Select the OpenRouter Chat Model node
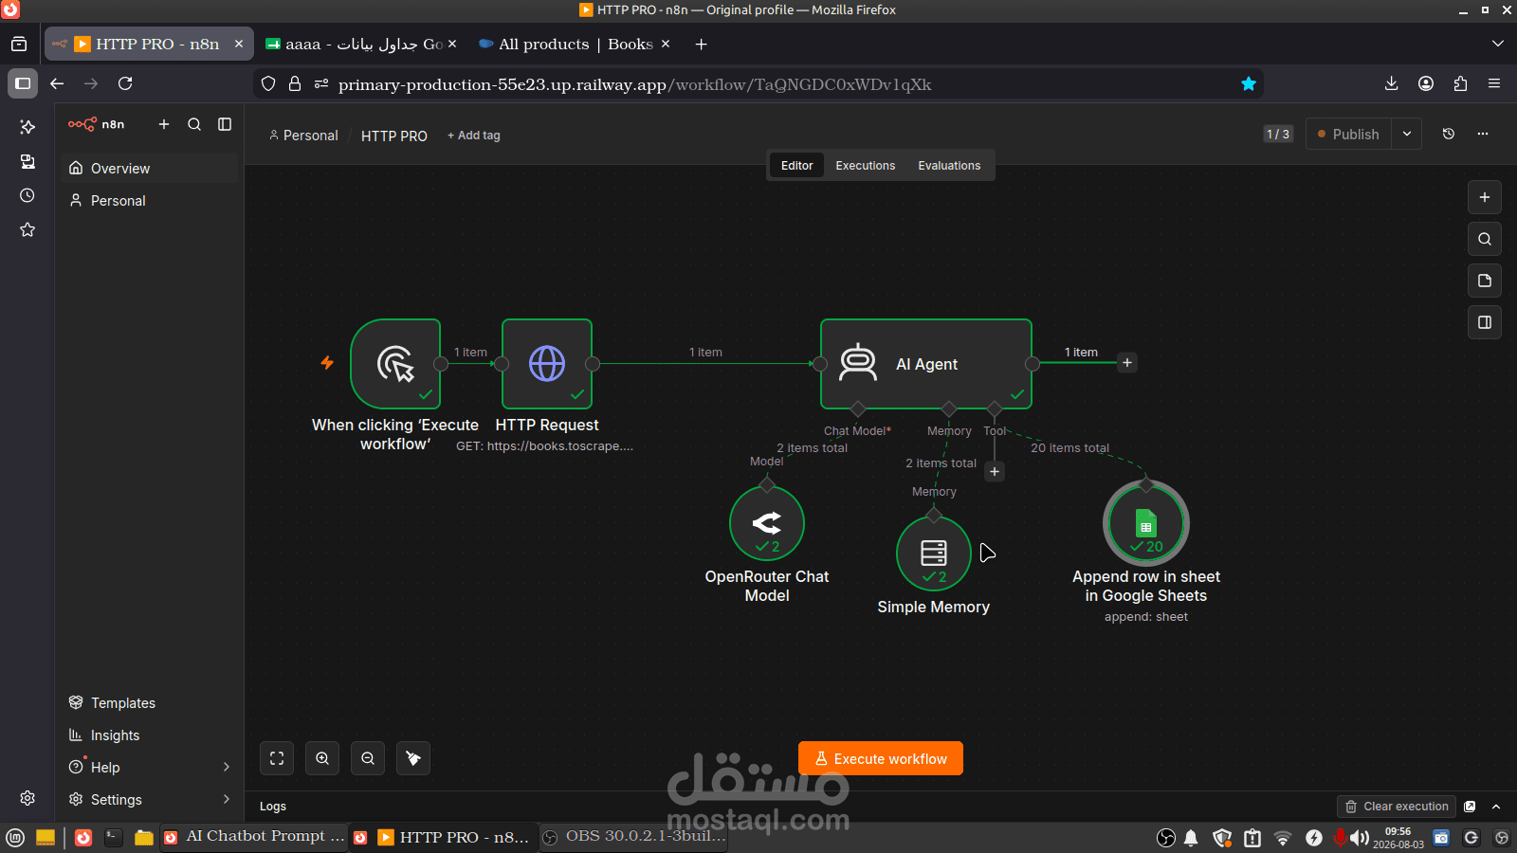This screenshot has height=853, width=1517. click(x=767, y=523)
